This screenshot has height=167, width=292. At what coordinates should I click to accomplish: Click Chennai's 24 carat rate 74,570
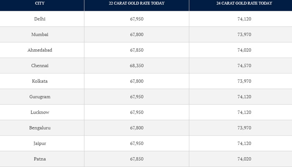(x=241, y=66)
